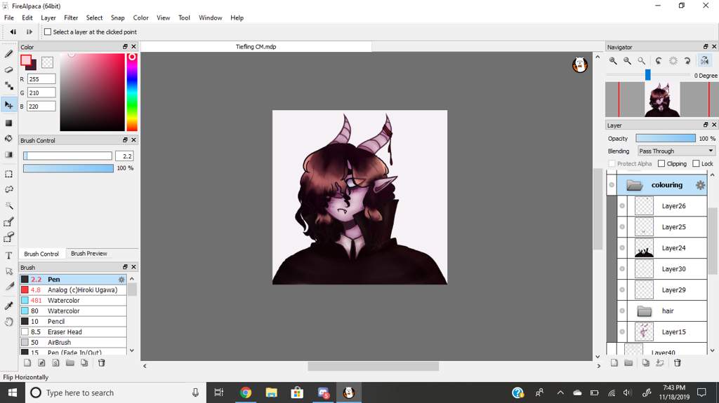
Task: Enable Clipping checkbox
Action: 661,163
